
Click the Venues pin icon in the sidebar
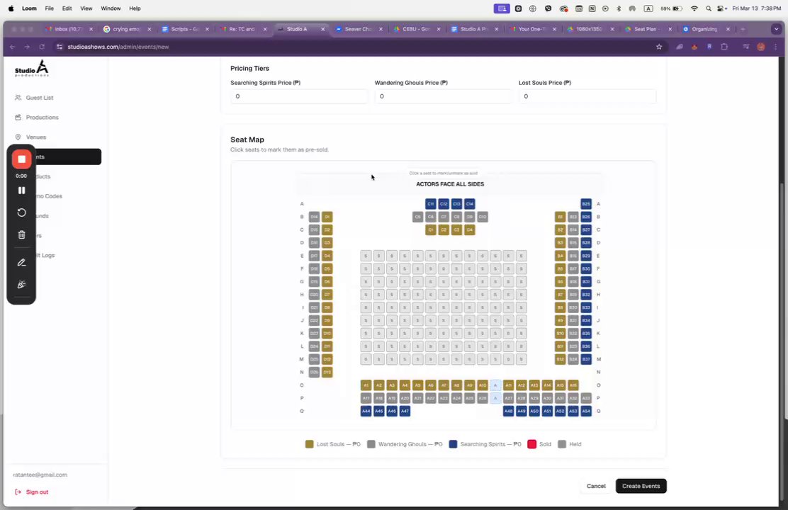click(18, 137)
